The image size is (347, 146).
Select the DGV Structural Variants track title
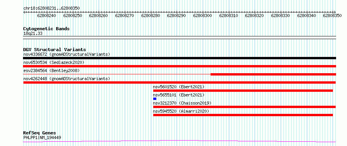[x=55, y=50]
